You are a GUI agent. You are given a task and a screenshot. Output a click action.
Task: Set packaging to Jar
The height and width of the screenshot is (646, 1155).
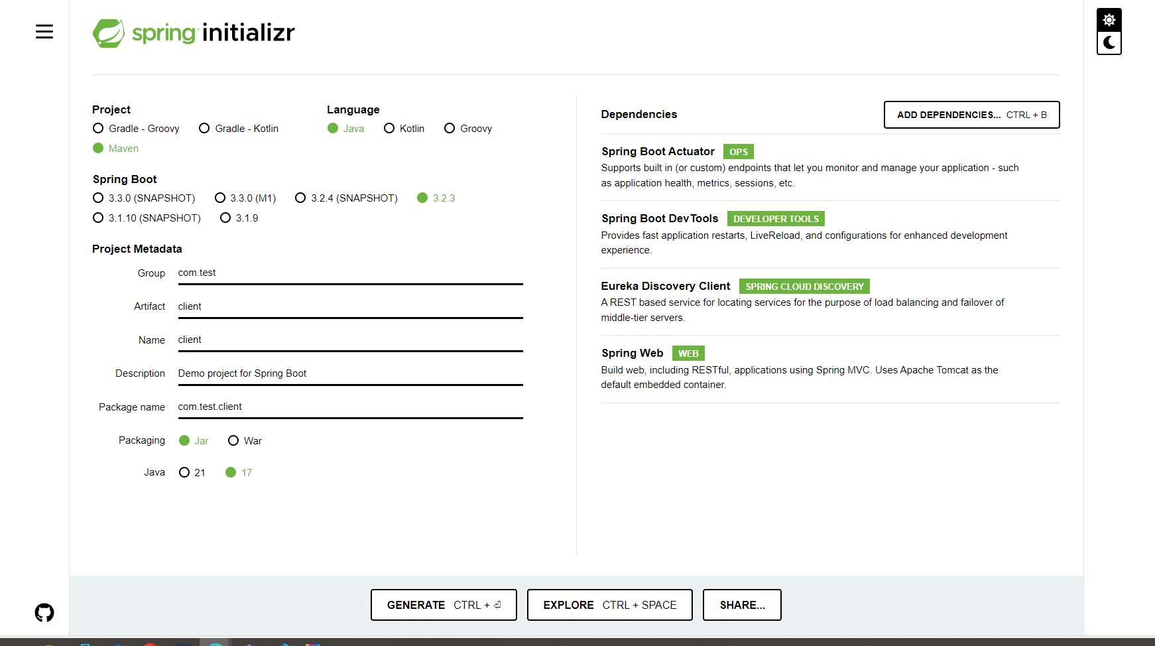(194, 441)
